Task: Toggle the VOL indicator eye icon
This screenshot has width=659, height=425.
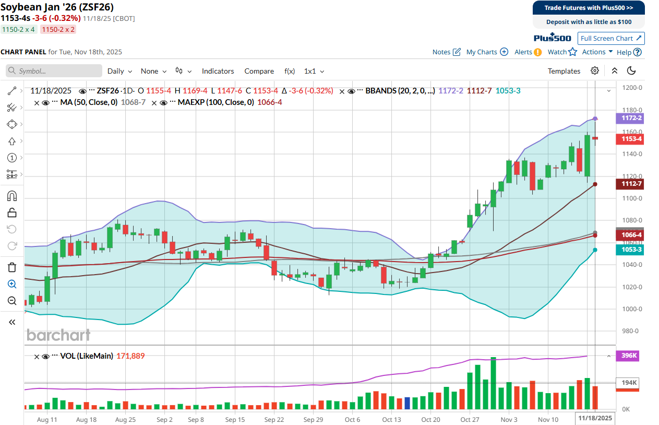Action: click(x=45, y=356)
